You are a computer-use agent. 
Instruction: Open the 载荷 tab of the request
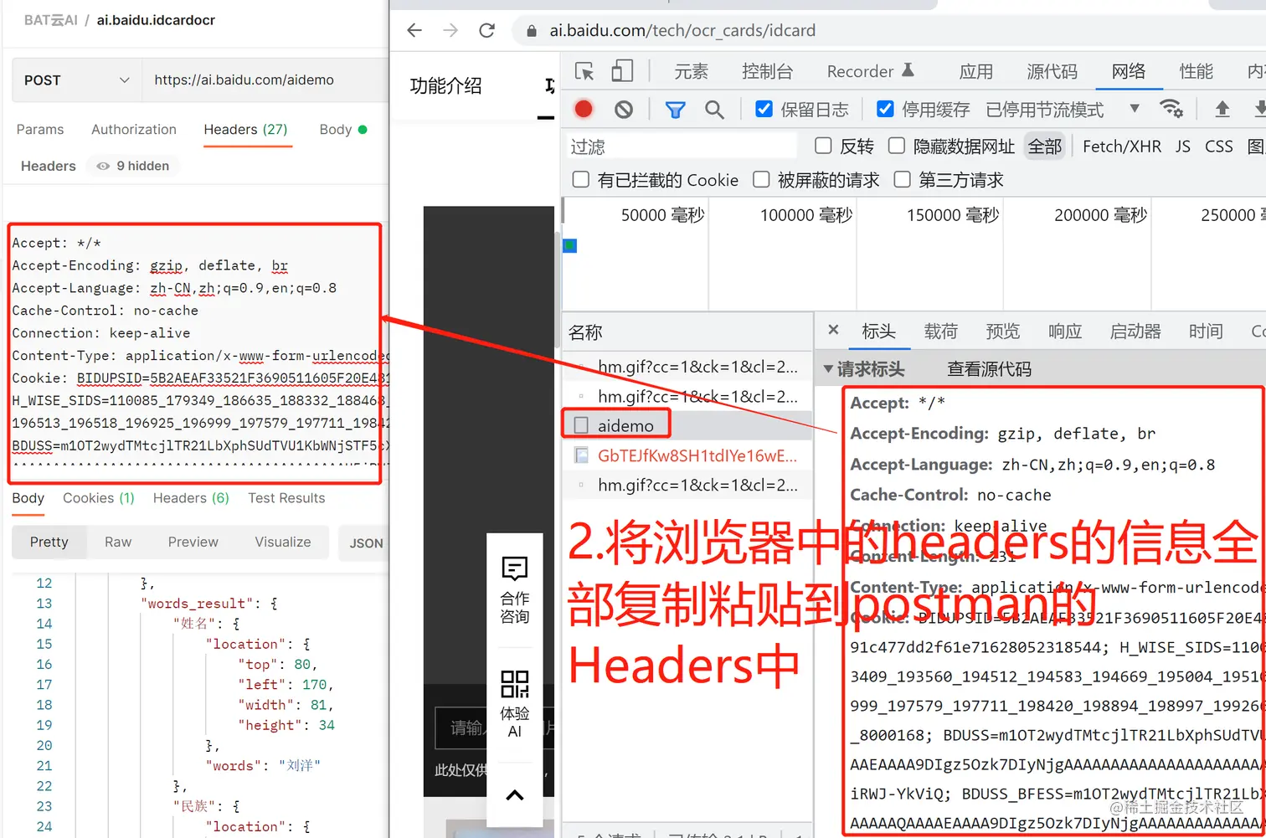(x=940, y=332)
